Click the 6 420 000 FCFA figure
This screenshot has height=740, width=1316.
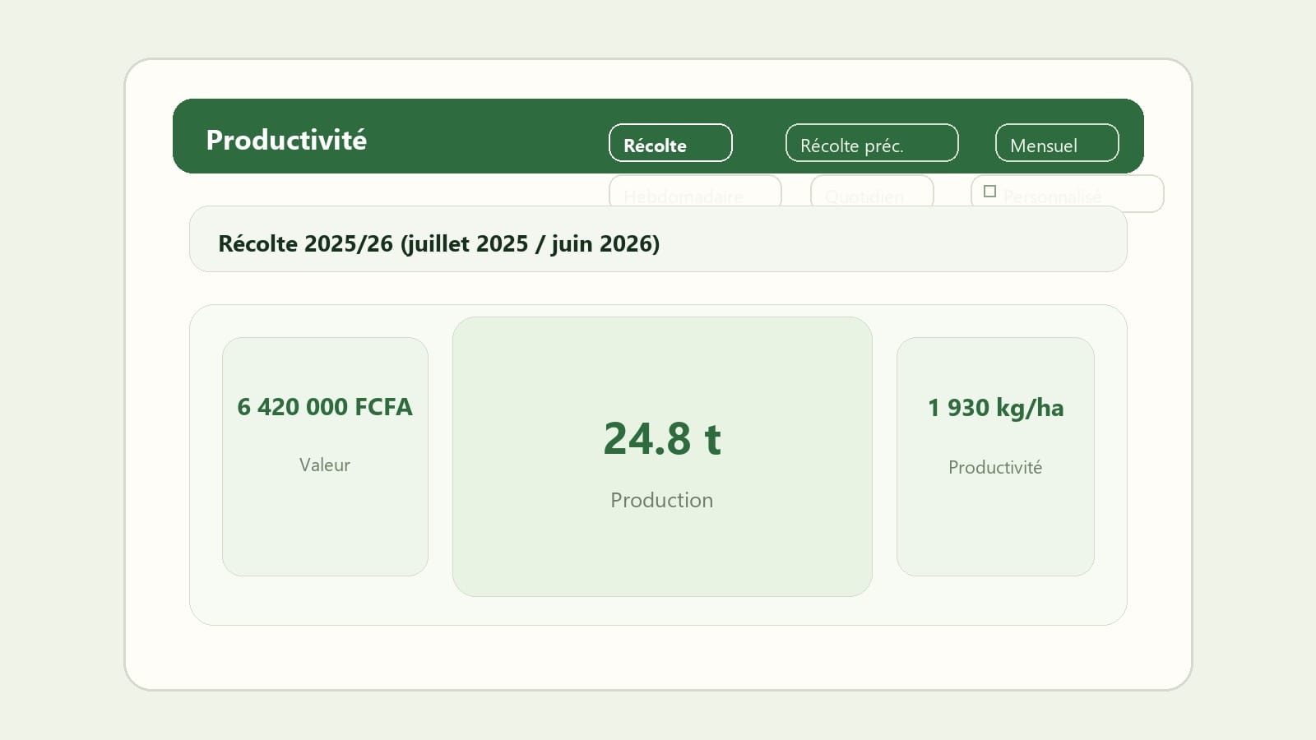coord(324,407)
